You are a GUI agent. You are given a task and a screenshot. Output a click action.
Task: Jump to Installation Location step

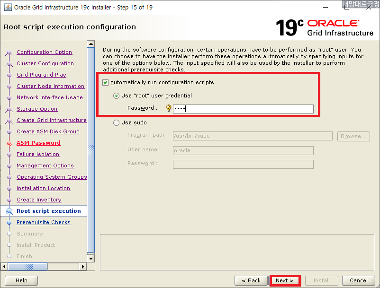(x=44, y=188)
